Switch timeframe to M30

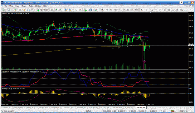pos(115,10)
